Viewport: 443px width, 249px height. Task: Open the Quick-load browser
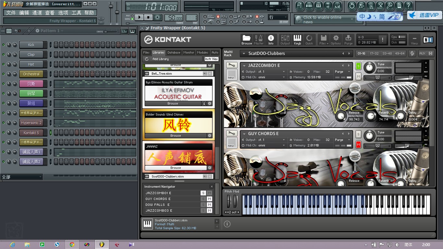(309, 39)
